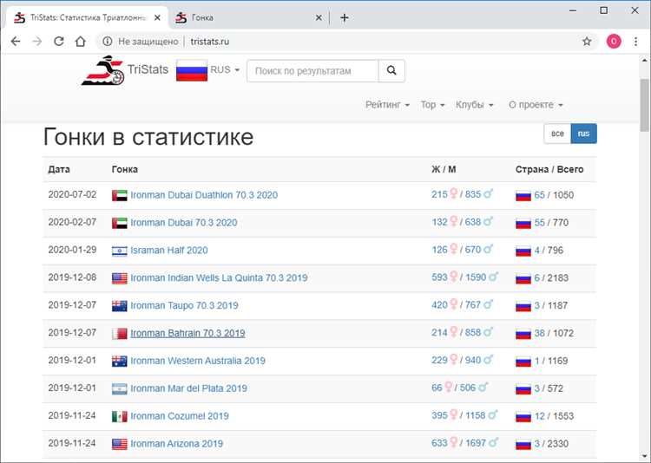651x463 pixels.
Task: Open the Клубы dropdown menu
Action: click(475, 105)
